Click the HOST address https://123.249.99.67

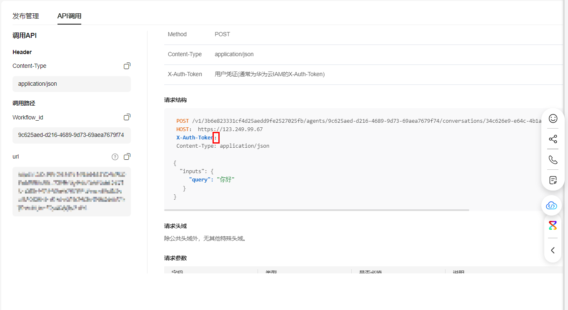click(x=230, y=129)
